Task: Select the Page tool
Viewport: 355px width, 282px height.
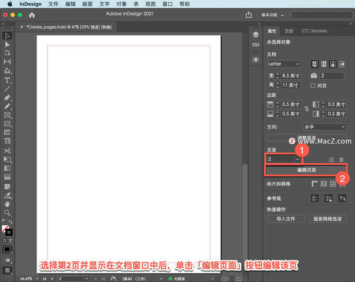Action: coord(7,53)
